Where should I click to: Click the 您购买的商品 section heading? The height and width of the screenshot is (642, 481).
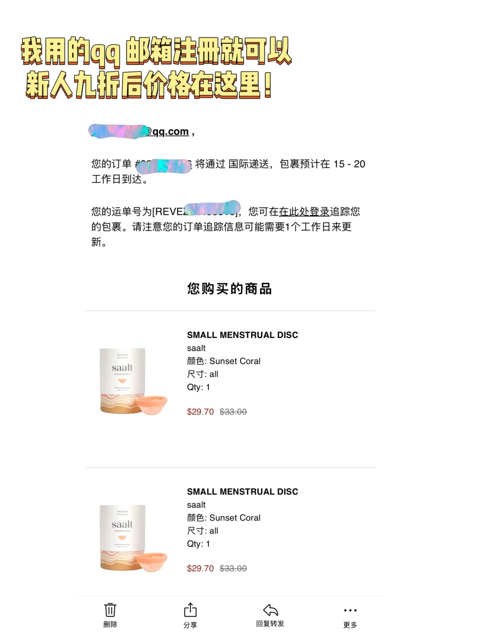229,289
